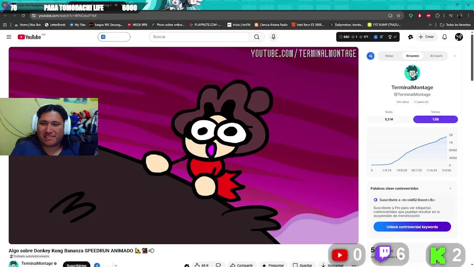The image size is (474, 267).
Task: Open the apps grid in bookmarks bar
Action: pyautogui.click(x=5, y=25)
